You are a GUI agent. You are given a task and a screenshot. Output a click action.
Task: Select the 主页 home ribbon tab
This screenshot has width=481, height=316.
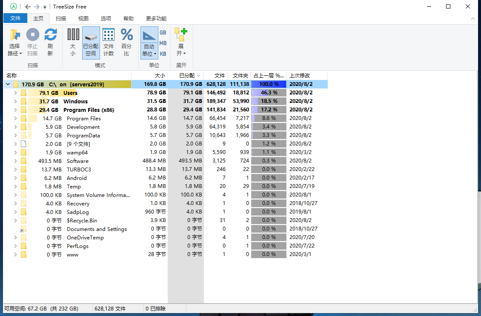click(38, 18)
